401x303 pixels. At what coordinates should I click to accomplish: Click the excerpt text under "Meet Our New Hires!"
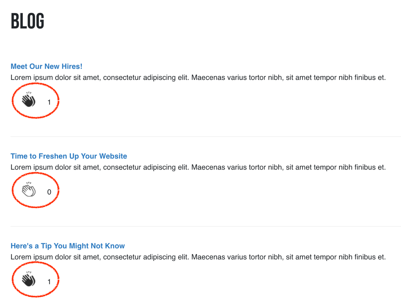click(198, 78)
